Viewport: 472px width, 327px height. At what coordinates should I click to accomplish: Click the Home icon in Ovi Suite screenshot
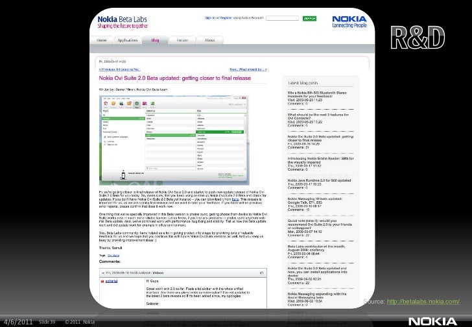coord(106,104)
